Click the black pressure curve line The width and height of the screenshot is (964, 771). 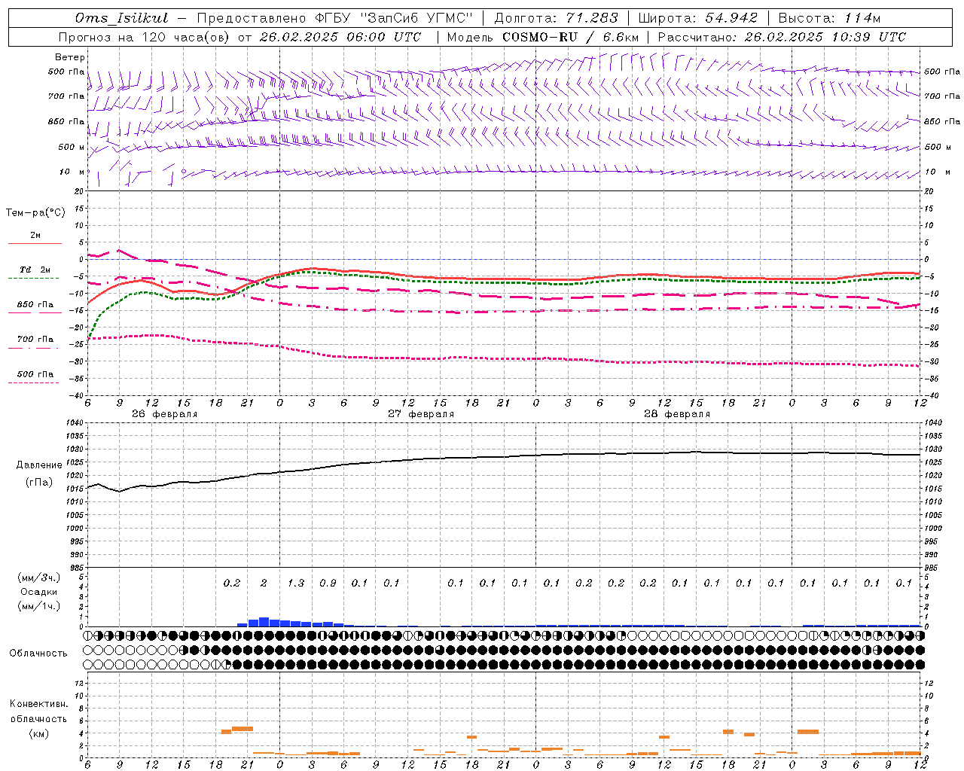(505, 457)
